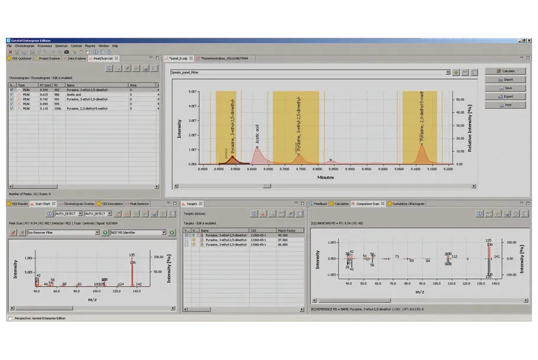Image resolution: width=538 pixels, height=360 pixels.
Task: Click the search icon in Peak/Scan List toolbar
Action: 118,68
